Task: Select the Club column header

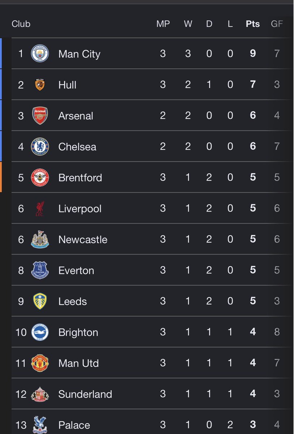Action: click(x=21, y=24)
